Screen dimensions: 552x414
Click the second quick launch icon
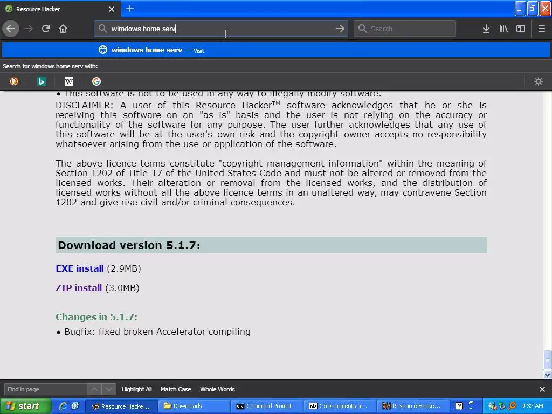tap(75, 406)
